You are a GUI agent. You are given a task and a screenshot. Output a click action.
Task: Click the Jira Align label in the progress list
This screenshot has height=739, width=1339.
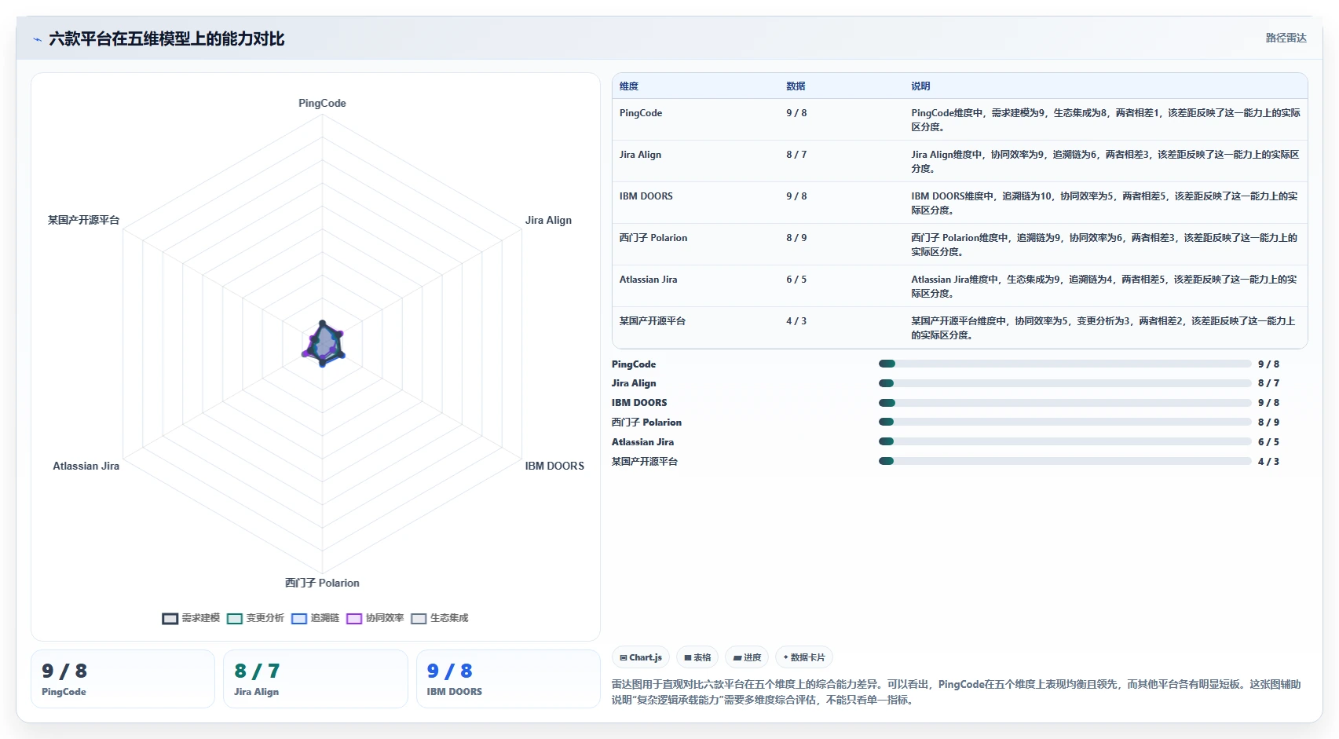(x=634, y=383)
